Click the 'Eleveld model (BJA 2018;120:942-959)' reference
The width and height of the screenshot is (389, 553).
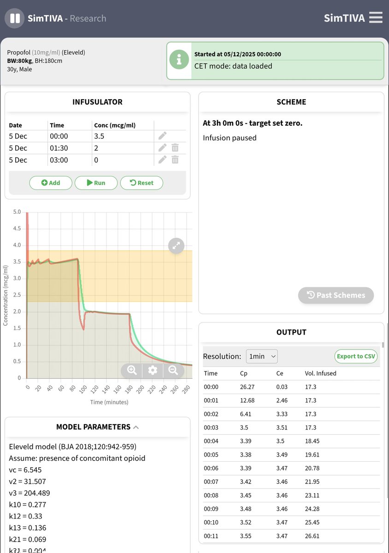[x=72, y=447]
